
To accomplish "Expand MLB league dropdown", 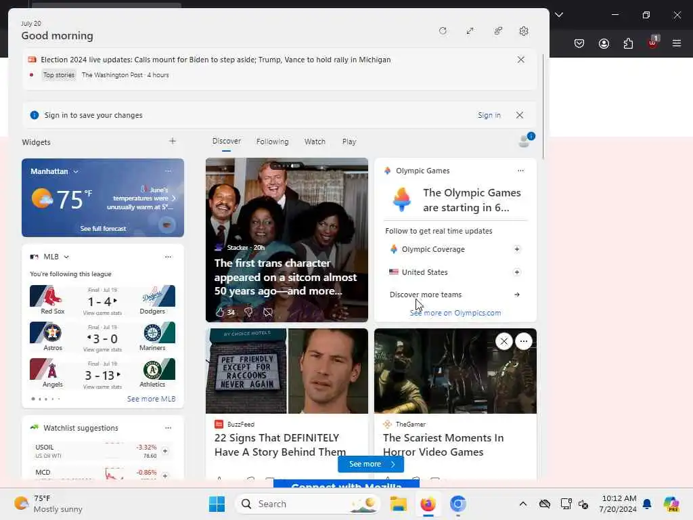I will [66, 257].
